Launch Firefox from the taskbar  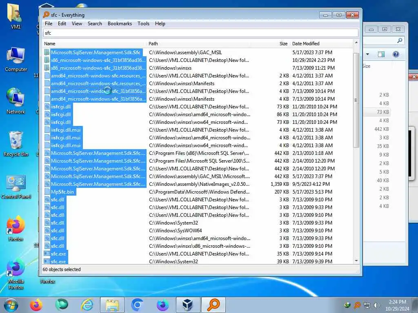point(36,305)
